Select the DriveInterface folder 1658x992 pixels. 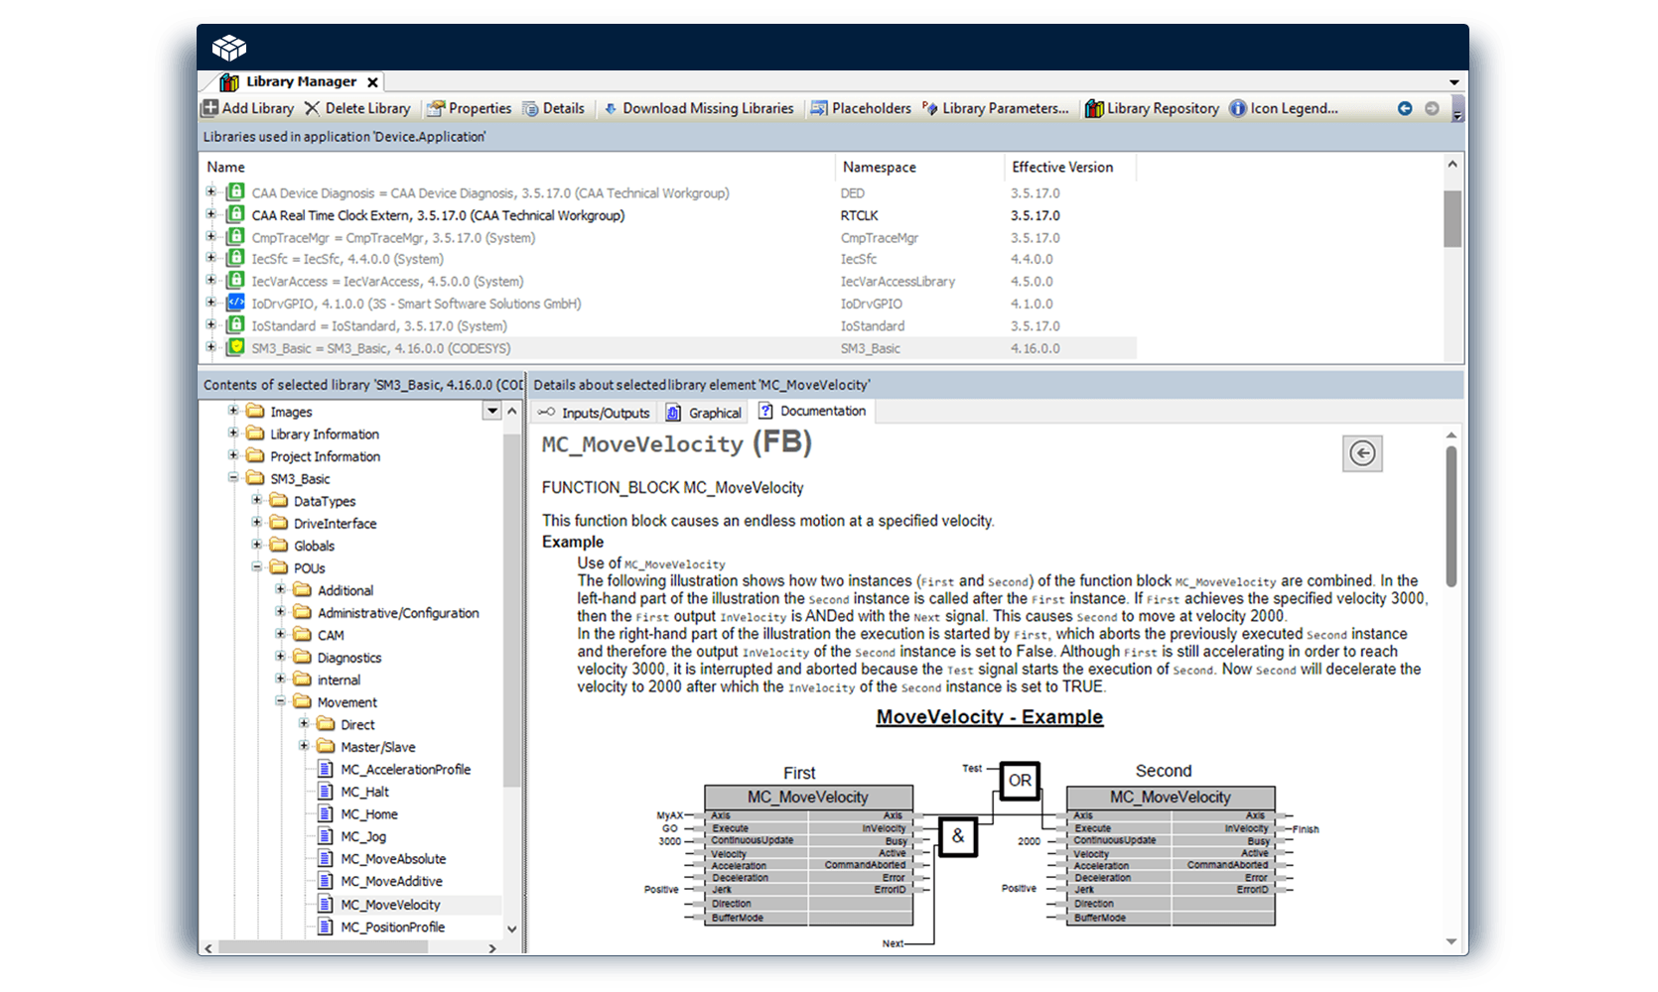(335, 524)
